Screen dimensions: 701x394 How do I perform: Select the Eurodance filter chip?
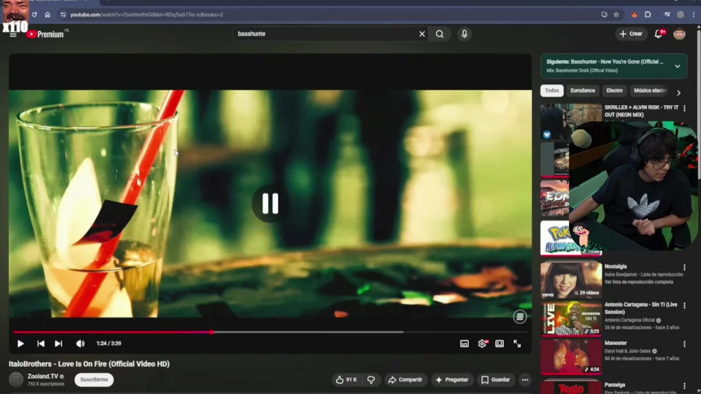point(583,90)
